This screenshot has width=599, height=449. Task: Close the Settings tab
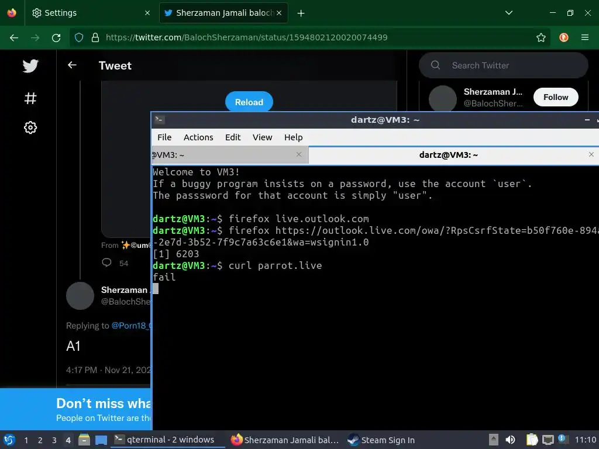(147, 13)
